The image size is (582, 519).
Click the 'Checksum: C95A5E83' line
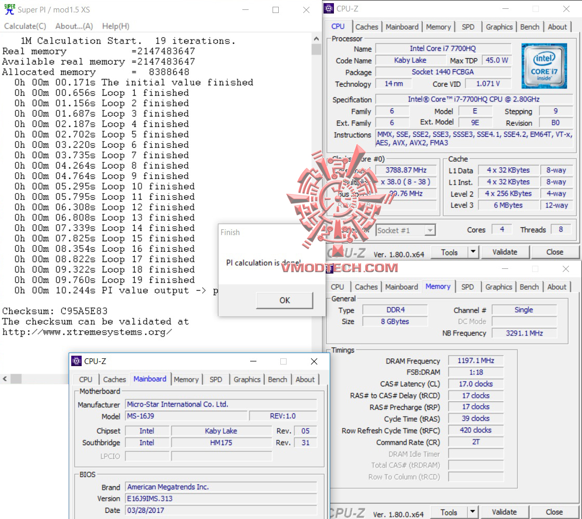(55, 311)
